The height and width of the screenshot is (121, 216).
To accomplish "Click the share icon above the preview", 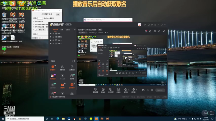I will pos(164,31).
